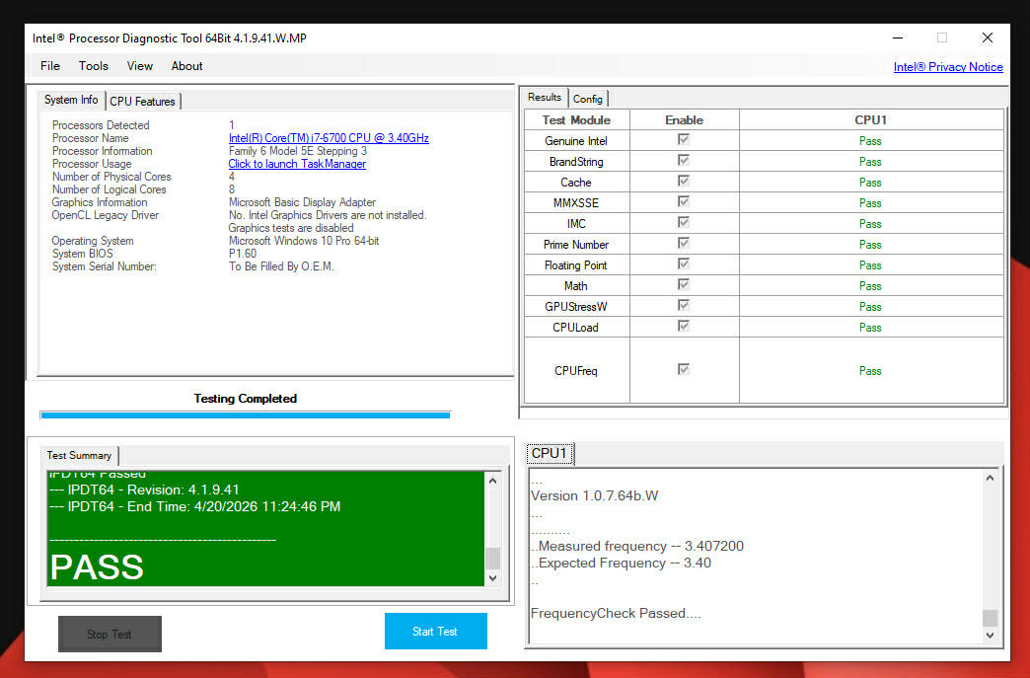The height and width of the screenshot is (678, 1030).
Task: Click the Test Summary scrollbar thumb
Action: [x=492, y=559]
